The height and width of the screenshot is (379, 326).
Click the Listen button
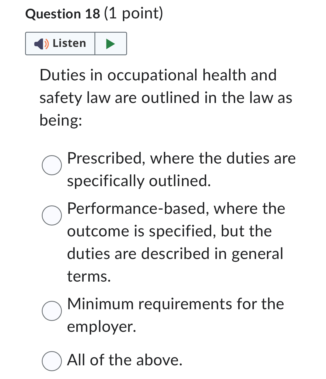point(60,43)
